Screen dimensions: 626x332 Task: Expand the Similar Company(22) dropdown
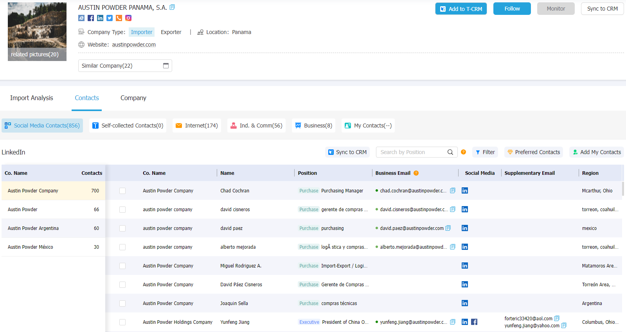[125, 66]
